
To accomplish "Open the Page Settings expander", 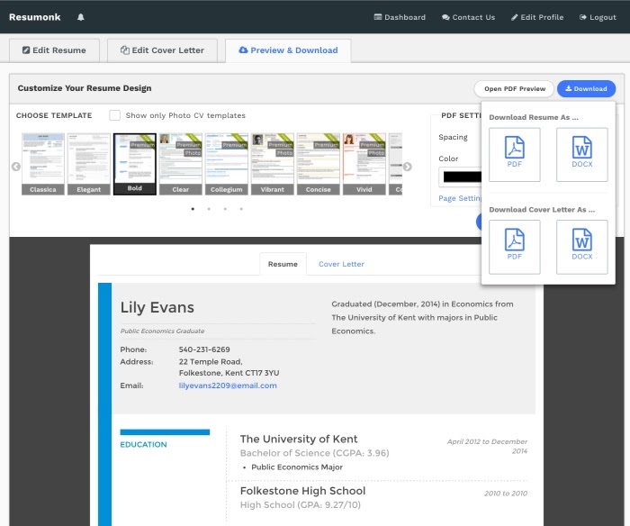I will point(460,198).
